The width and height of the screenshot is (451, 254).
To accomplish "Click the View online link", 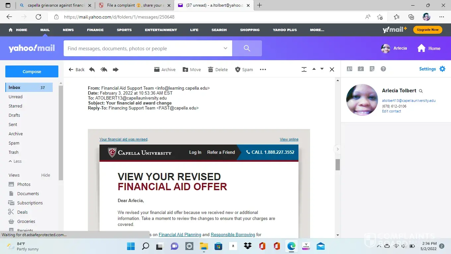I will [x=289, y=139].
